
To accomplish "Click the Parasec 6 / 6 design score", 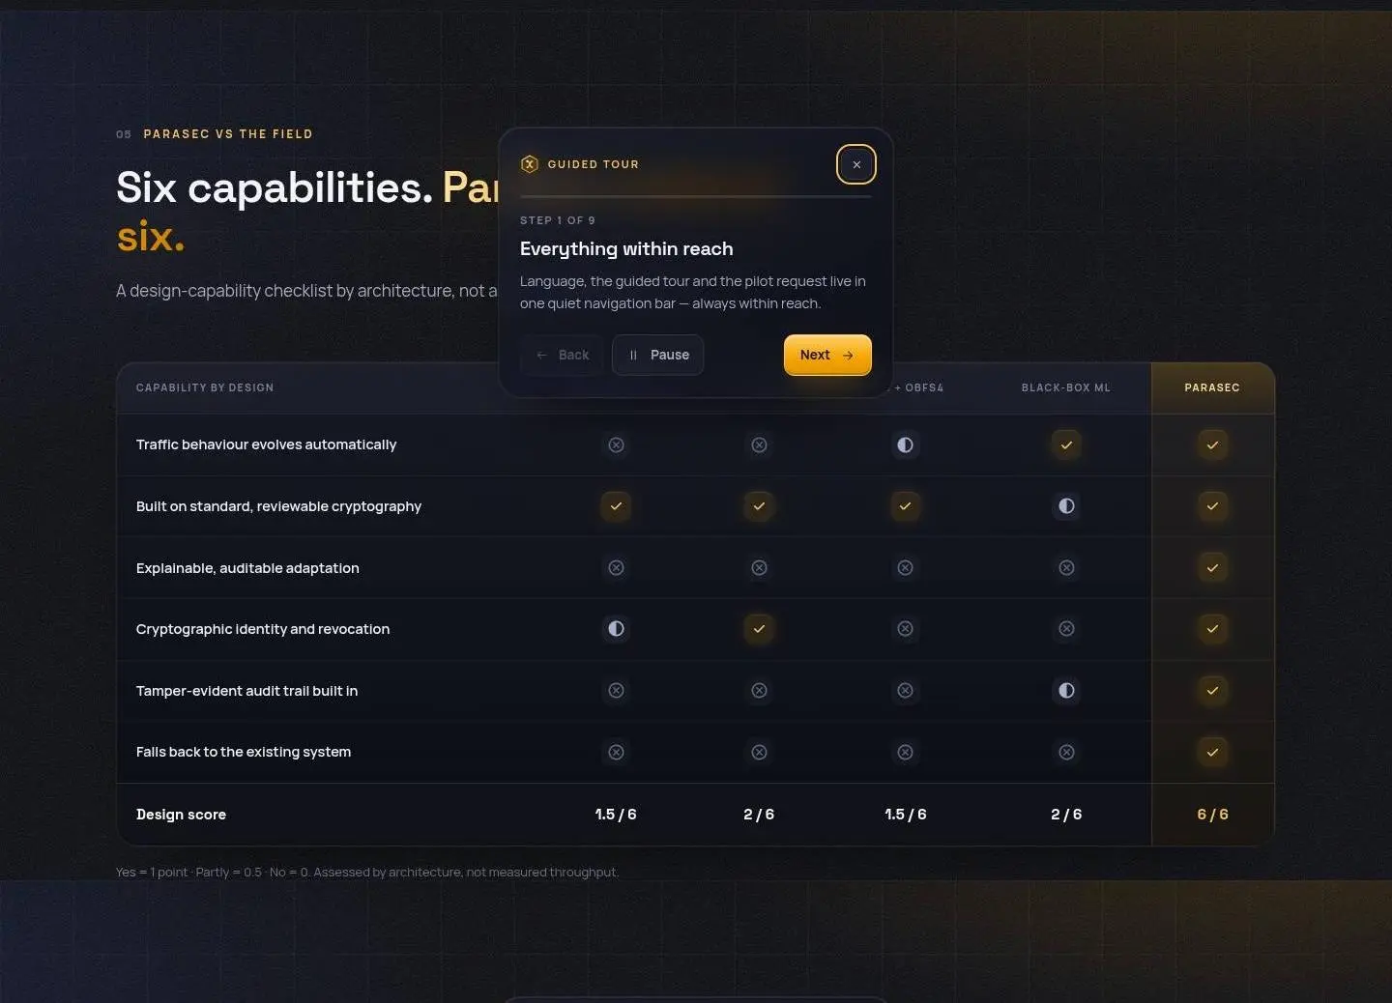I will coord(1212,815).
